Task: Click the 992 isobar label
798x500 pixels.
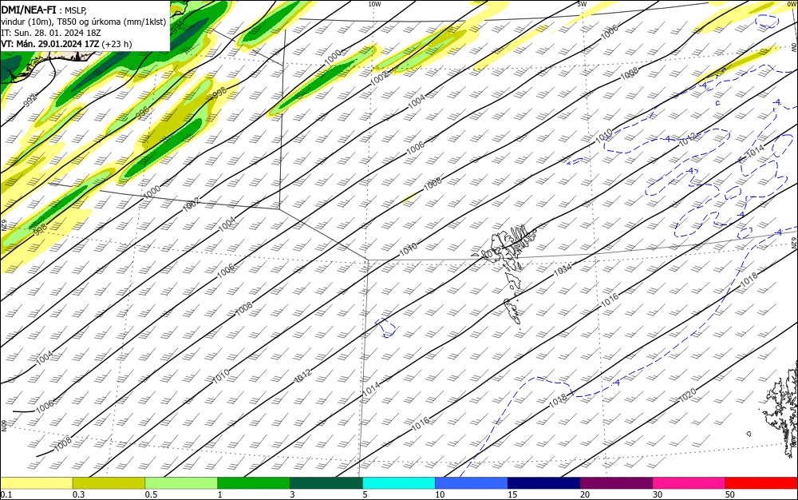Action: pos(30,99)
